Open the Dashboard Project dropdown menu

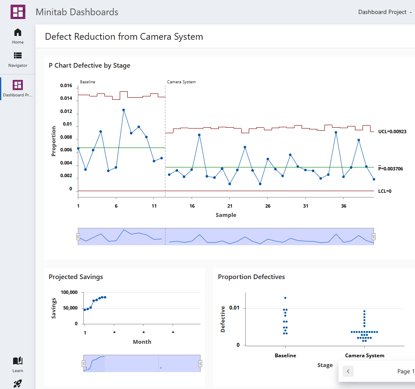point(382,12)
